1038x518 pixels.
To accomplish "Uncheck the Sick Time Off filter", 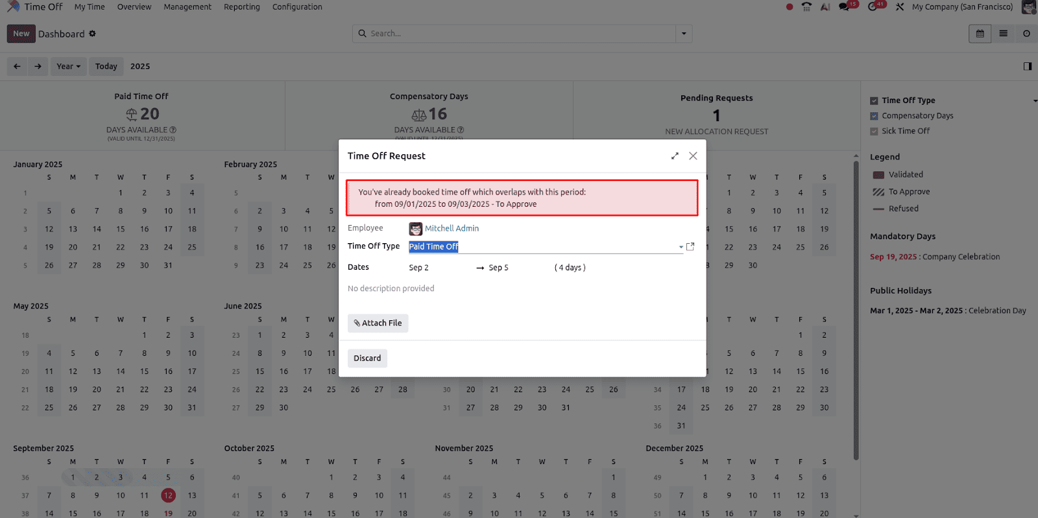I will coord(874,130).
